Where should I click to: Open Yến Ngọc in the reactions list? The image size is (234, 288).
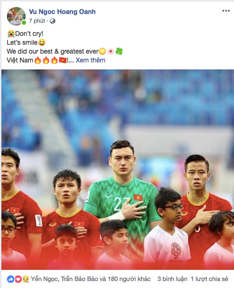tap(45, 279)
